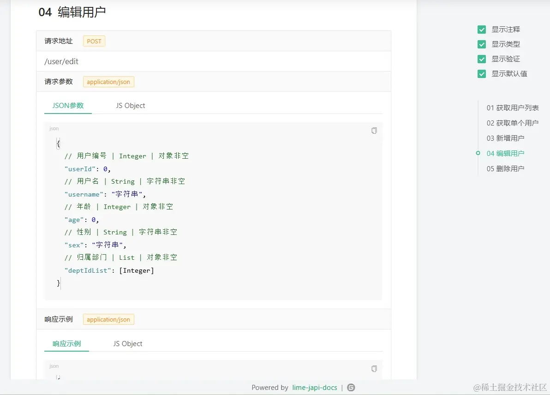Image resolution: width=550 pixels, height=395 pixels.
Task: Uncheck the 显示类型 checkbox
Action: click(482, 44)
